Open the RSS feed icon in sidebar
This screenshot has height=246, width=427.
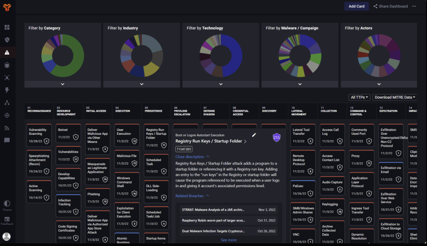click(7, 128)
